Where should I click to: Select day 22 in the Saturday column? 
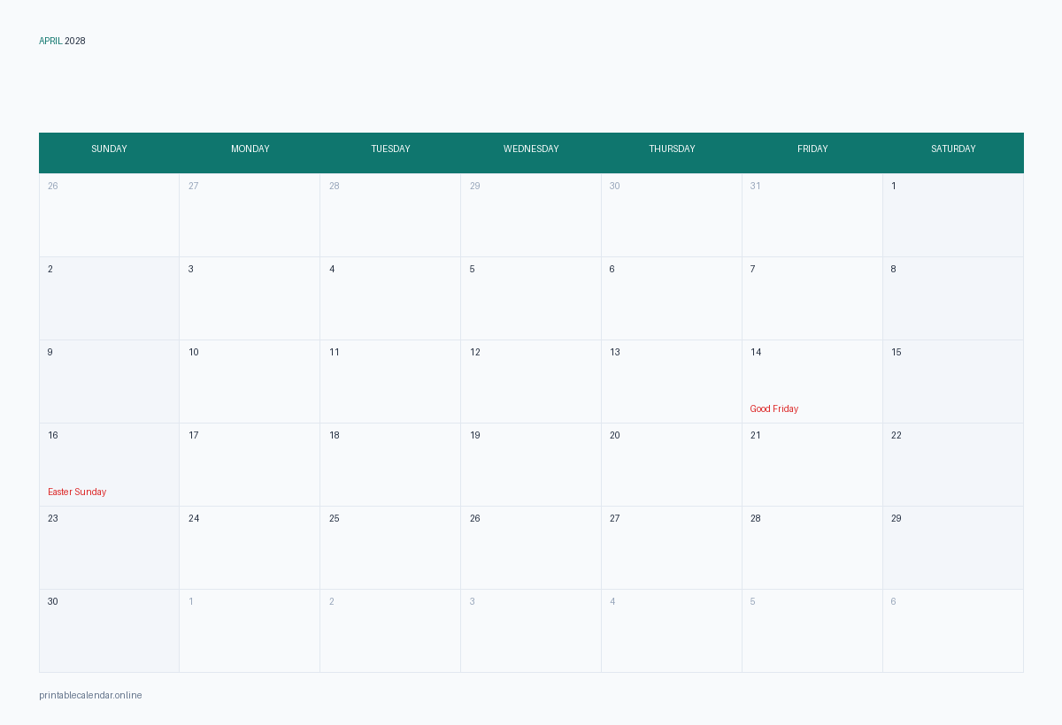[953, 464]
